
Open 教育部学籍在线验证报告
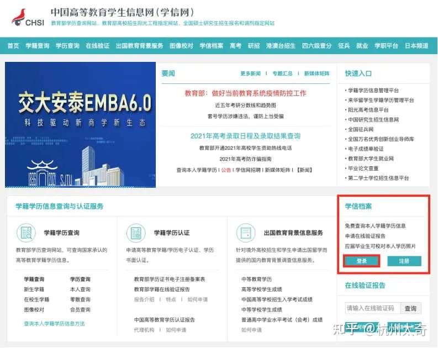click(x=162, y=289)
